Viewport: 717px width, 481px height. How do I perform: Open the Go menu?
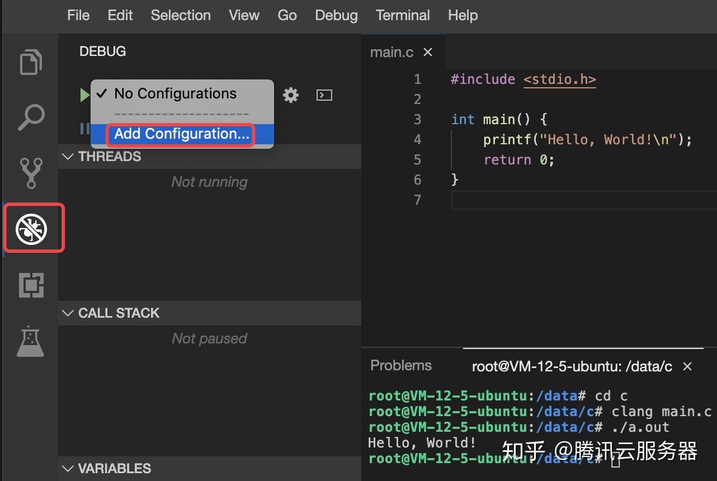pyautogui.click(x=287, y=15)
